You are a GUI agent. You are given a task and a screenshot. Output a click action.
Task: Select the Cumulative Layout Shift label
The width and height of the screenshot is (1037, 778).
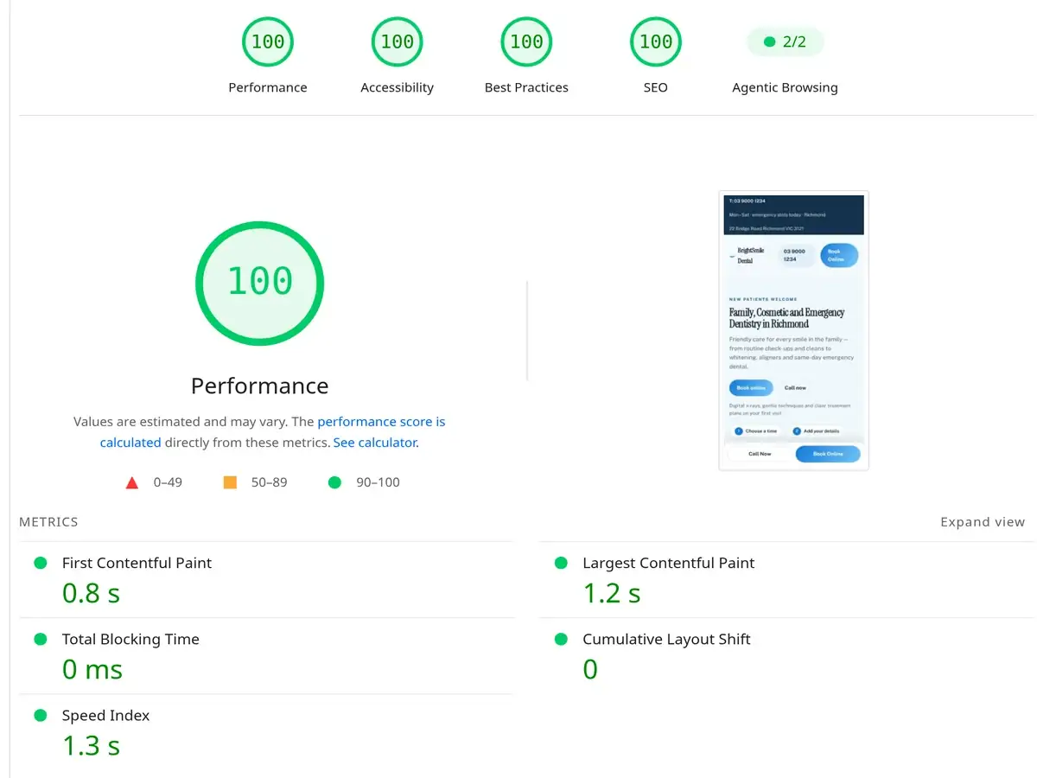coord(666,639)
